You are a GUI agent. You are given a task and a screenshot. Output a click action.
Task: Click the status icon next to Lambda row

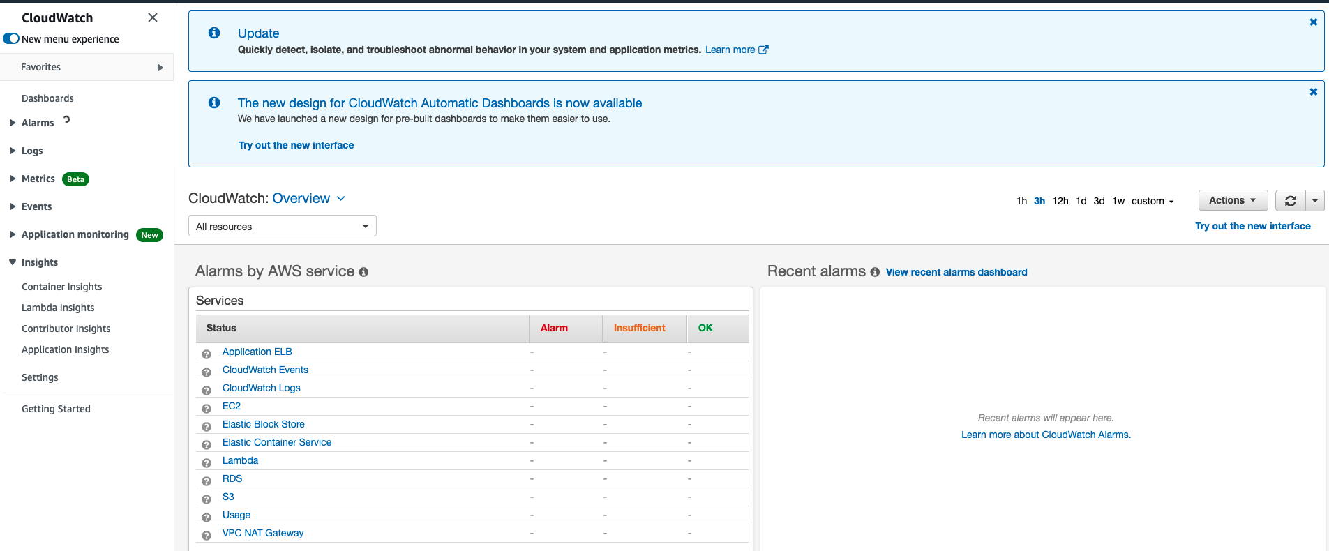(207, 463)
